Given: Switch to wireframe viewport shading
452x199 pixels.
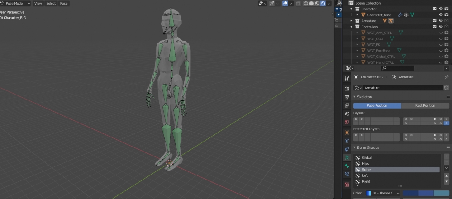Looking at the screenshot, I should click(306, 4).
